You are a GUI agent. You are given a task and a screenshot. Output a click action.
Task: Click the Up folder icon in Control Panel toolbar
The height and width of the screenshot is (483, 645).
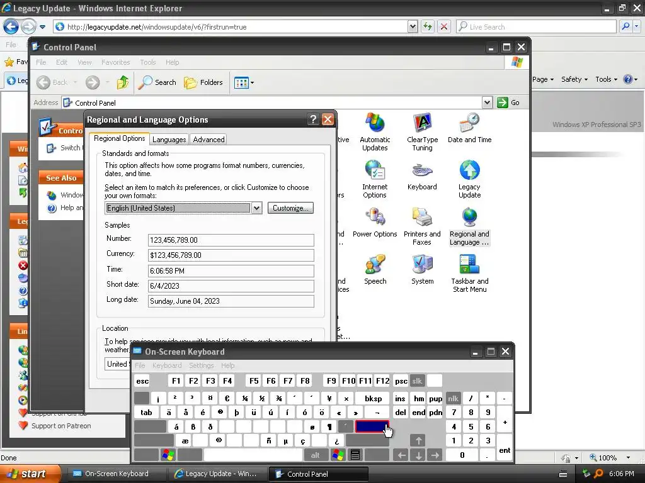point(123,82)
